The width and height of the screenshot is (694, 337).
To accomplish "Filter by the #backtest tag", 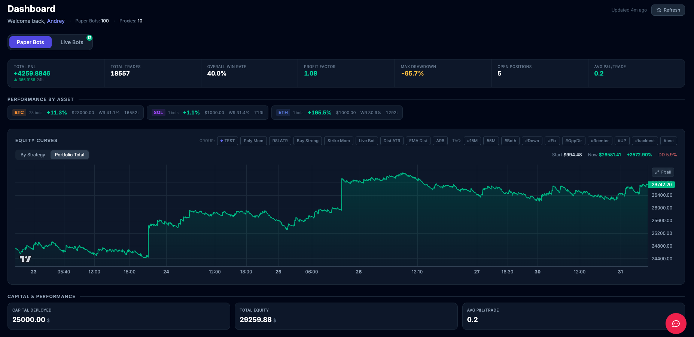I will pos(645,141).
